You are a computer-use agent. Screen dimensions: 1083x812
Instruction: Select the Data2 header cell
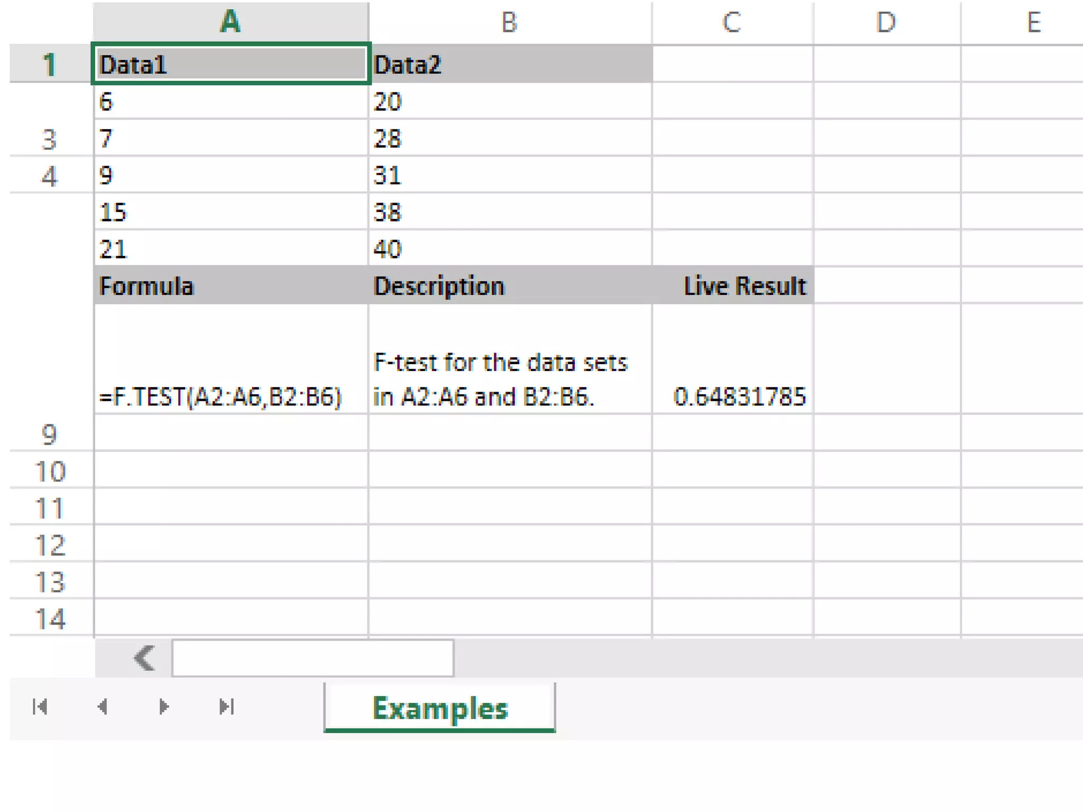509,64
